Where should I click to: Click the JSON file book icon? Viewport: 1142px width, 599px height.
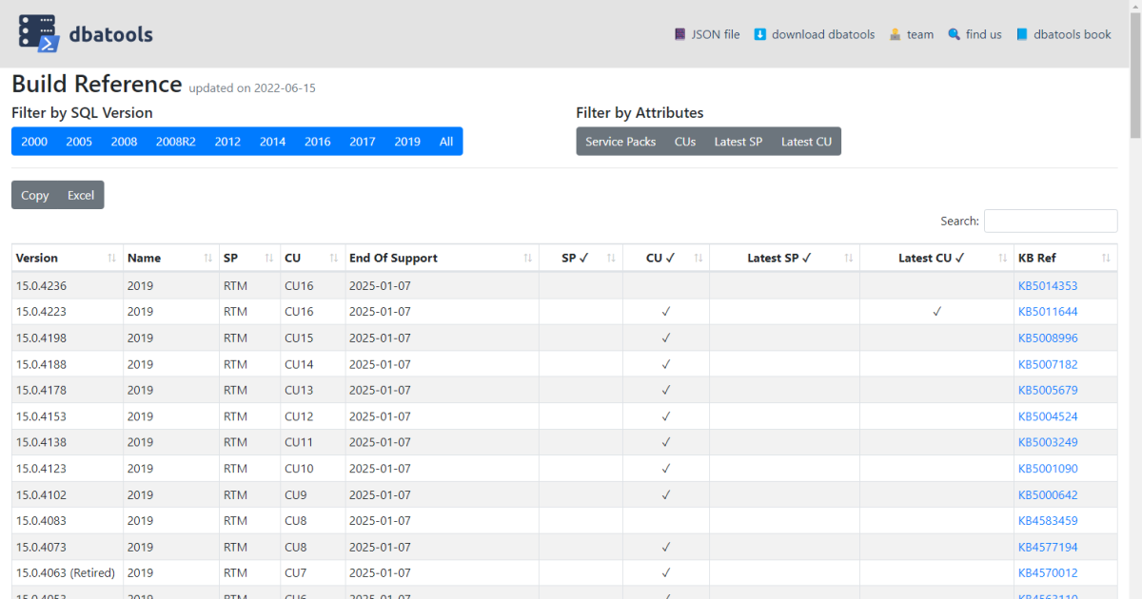[x=679, y=34]
